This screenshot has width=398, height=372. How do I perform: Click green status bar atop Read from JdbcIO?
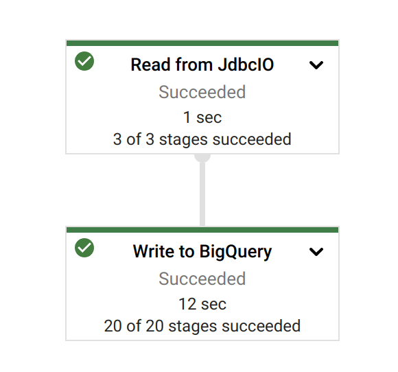coord(202,43)
